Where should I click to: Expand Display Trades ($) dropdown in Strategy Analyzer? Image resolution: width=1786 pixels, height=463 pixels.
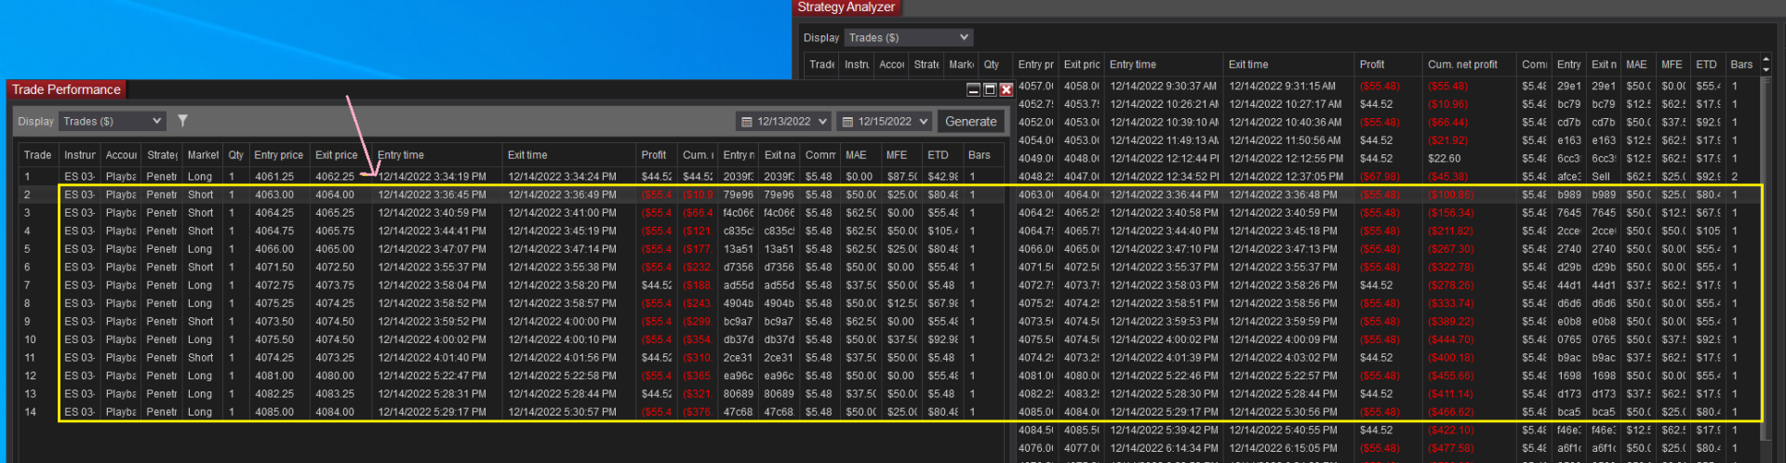pos(909,37)
